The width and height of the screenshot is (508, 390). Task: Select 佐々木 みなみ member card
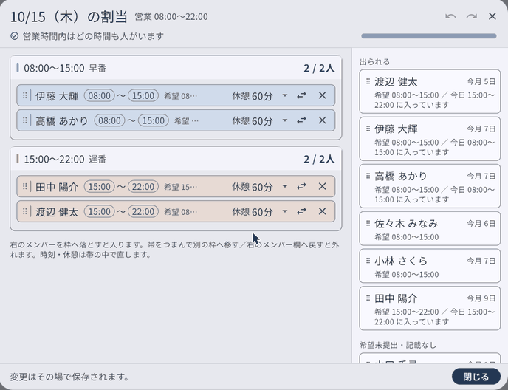pos(430,228)
